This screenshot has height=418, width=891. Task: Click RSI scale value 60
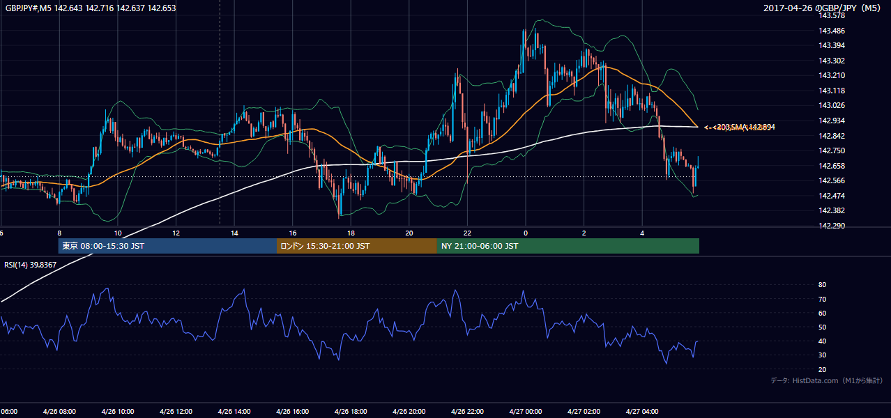822,313
